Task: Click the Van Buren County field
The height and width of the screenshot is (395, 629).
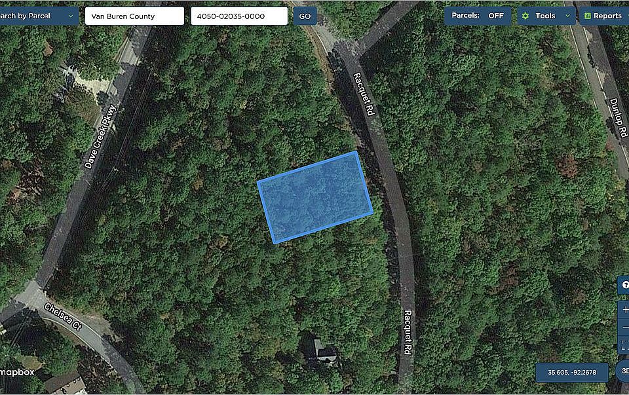Action: point(134,16)
